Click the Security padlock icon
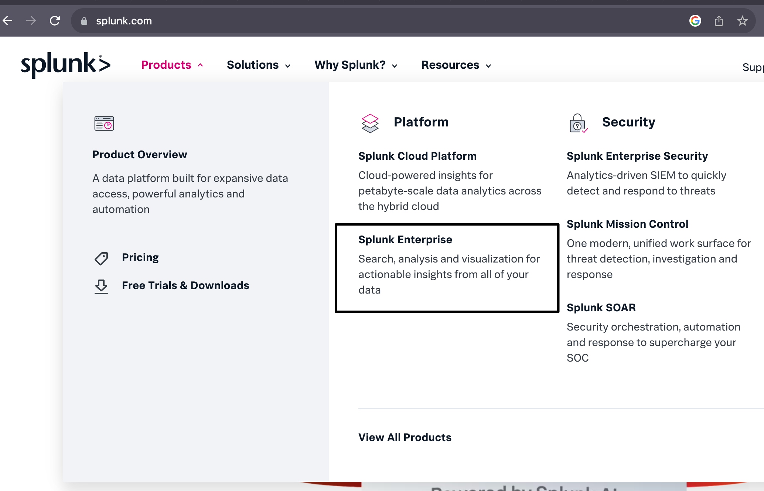The width and height of the screenshot is (764, 491). tap(578, 123)
